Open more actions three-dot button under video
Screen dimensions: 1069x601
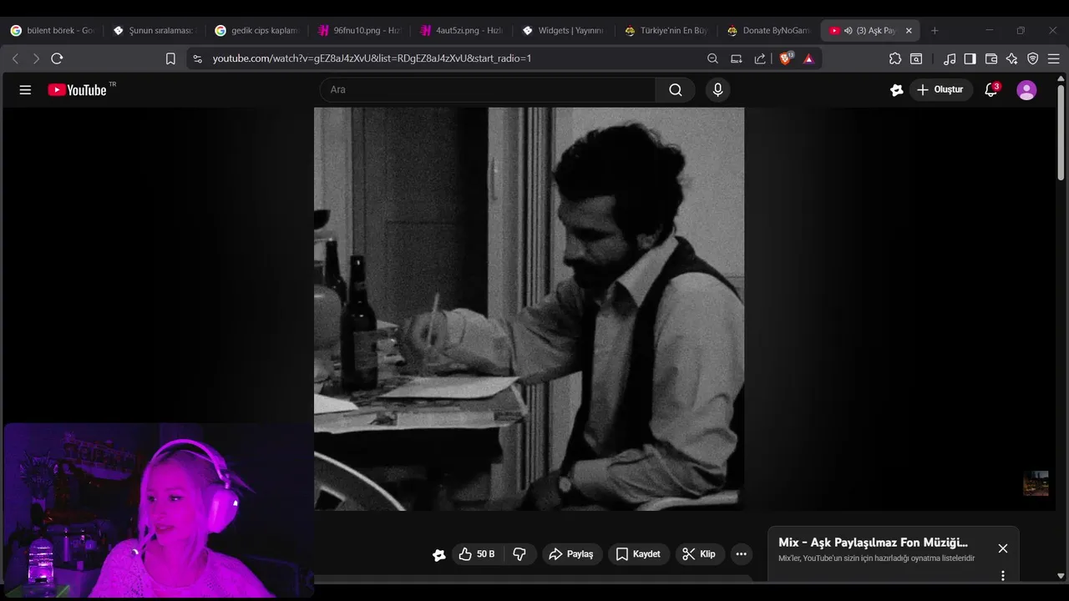pyautogui.click(x=741, y=554)
